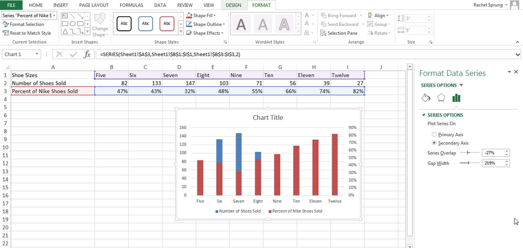Close the Format Data Series pane
The width and height of the screenshot is (523, 248).
[x=516, y=72]
